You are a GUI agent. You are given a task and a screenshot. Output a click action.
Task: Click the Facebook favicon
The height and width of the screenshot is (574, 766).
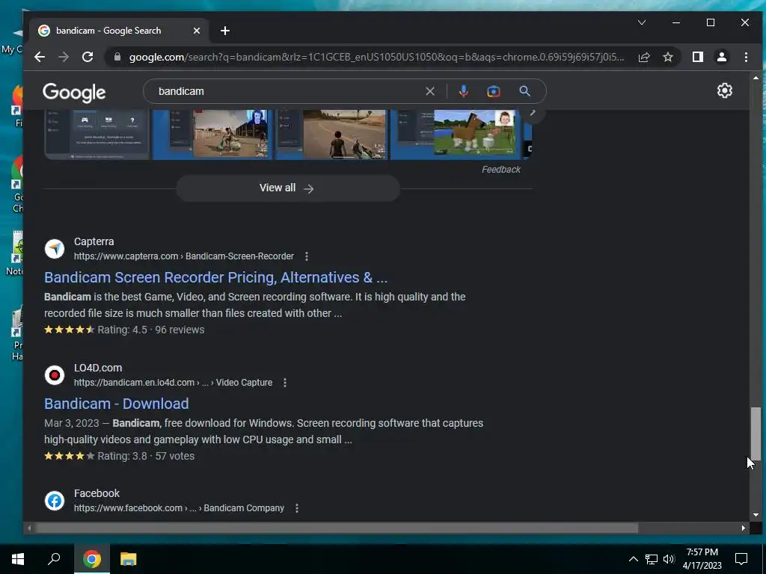pos(55,501)
